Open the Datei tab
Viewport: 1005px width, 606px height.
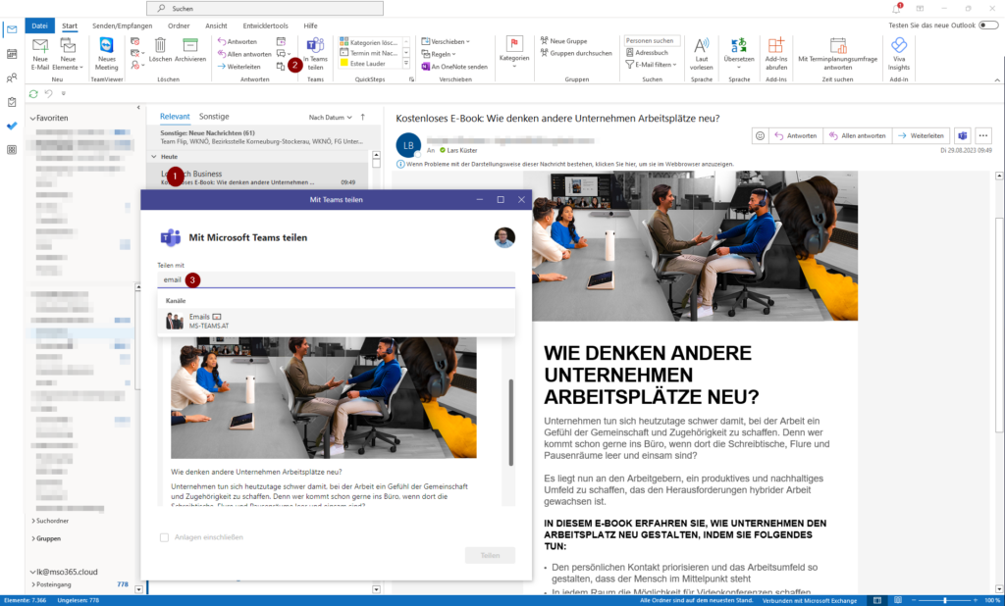tap(39, 25)
